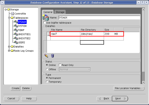Click the File Directory column header
The width and height of the screenshot is (149, 105).
(x=92, y=30)
